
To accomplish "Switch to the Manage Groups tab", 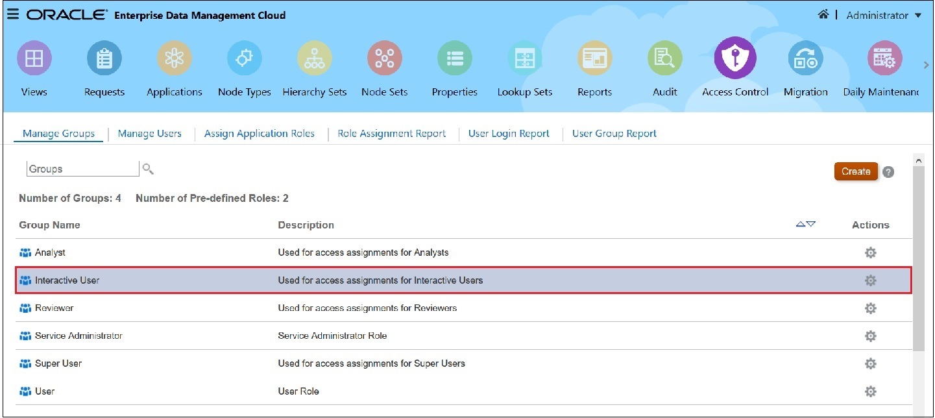I will [x=58, y=134].
